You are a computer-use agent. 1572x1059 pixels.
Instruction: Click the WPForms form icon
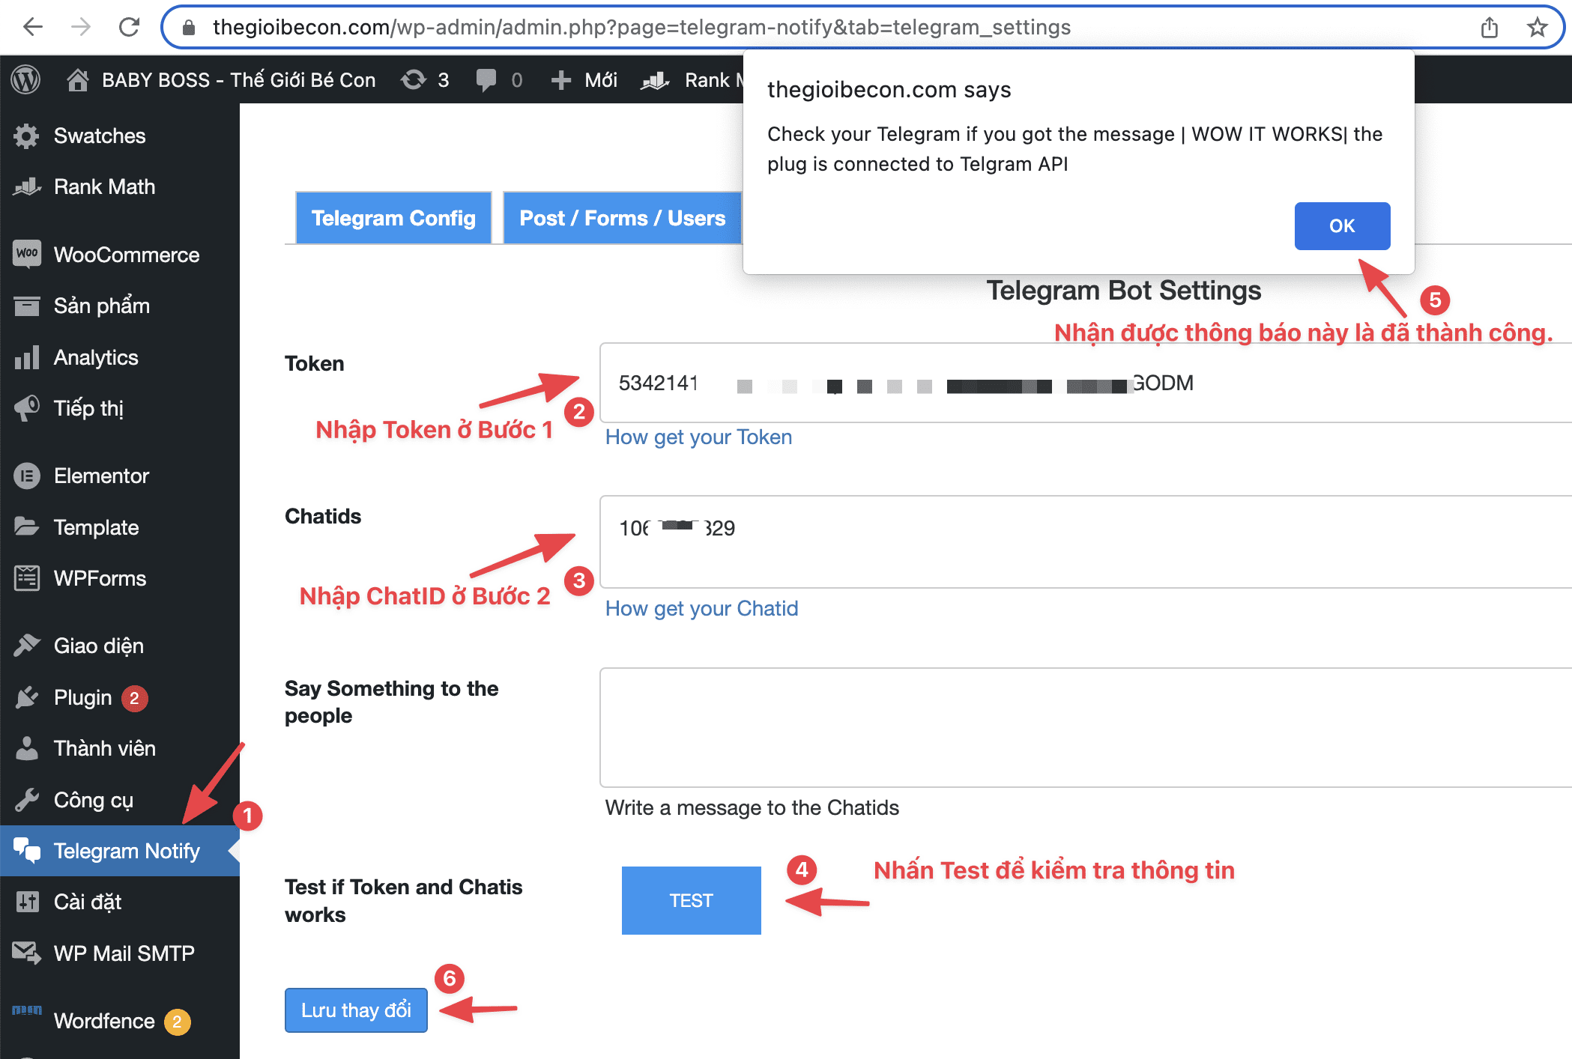[x=26, y=578]
